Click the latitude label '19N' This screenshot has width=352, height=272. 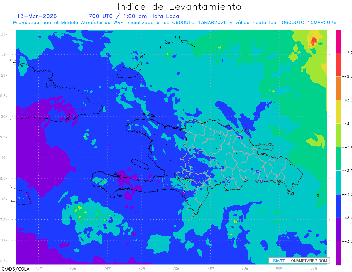5,158
